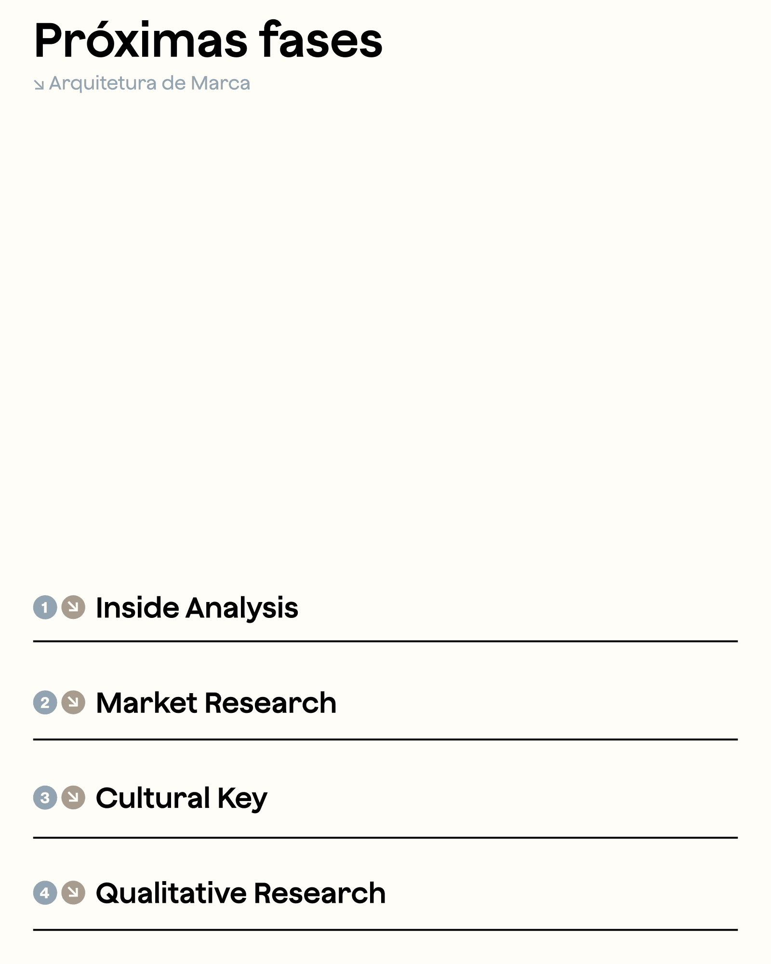Expand Cultural Key with its arrow icon
The width and height of the screenshot is (771, 964).
(73, 797)
